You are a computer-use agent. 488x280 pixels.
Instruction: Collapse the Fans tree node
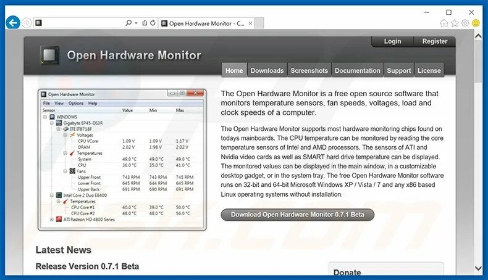65,171
